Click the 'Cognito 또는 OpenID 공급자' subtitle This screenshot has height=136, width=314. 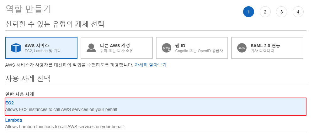199,51
